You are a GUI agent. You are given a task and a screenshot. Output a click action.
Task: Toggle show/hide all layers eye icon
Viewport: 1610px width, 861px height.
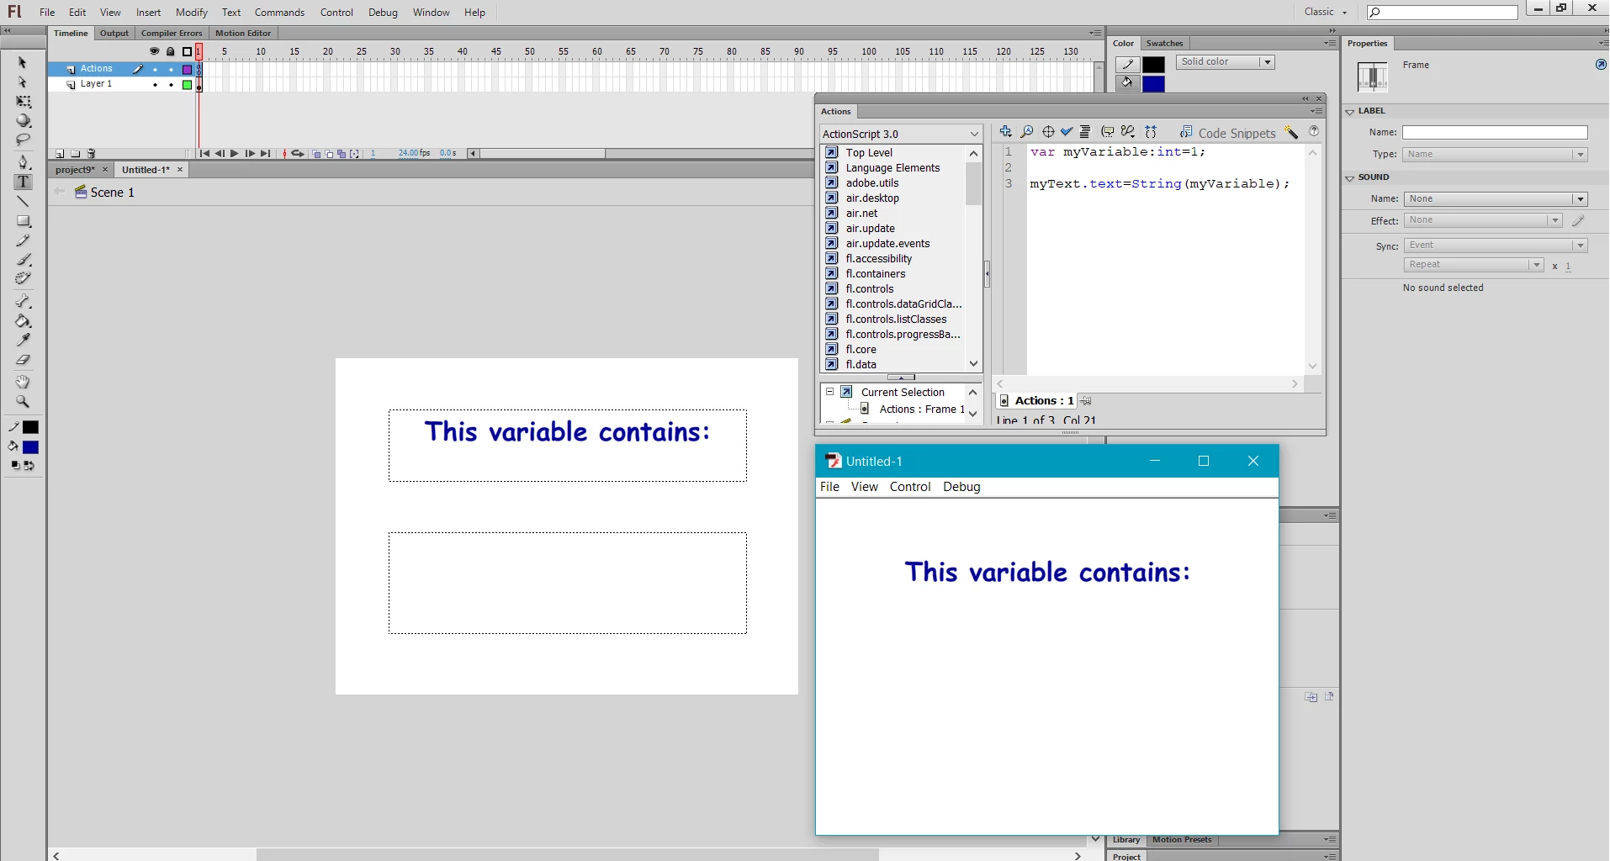[154, 51]
